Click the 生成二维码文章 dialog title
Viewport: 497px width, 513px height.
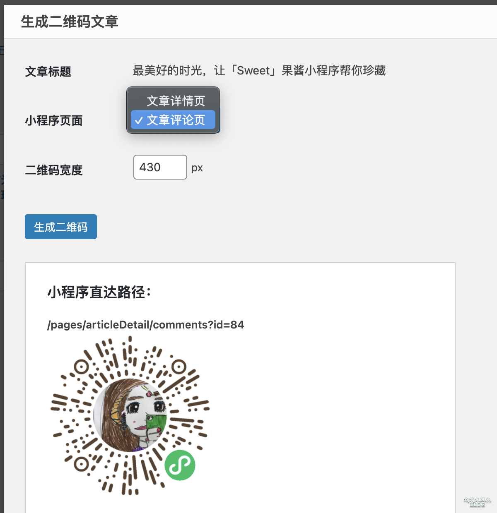[70, 22]
